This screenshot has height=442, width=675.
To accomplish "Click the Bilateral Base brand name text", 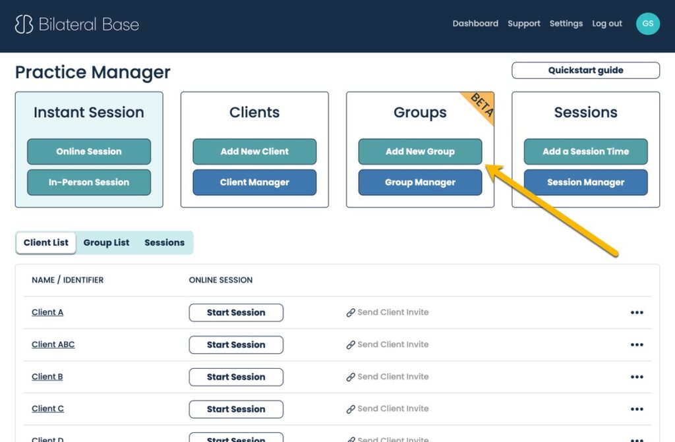I will pyautogui.click(x=89, y=24).
